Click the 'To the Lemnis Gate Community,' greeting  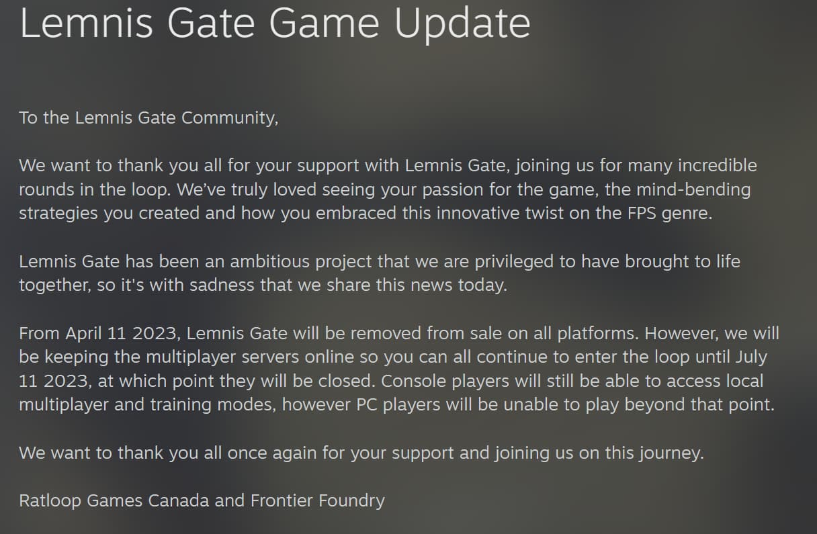148,118
